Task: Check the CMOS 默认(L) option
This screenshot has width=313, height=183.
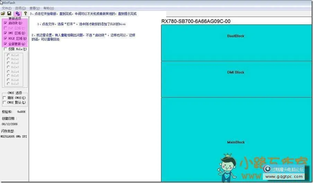Action: 4,102
